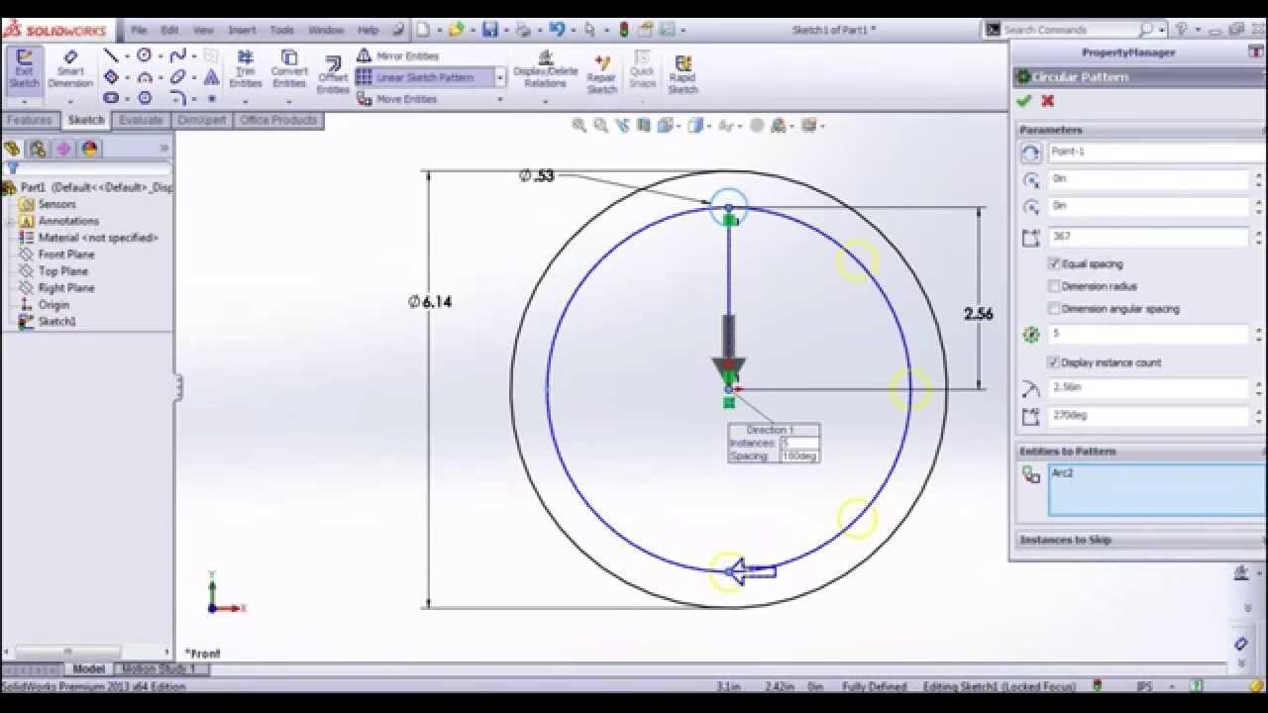Click the Rapid Sketch tool
The width and height of the screenshot is (1268, 713).
(683, 75)
